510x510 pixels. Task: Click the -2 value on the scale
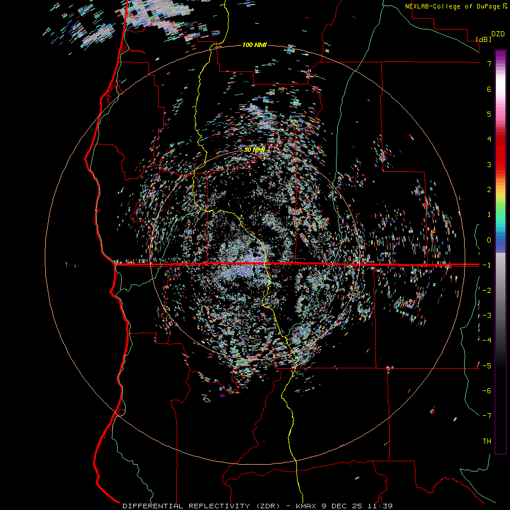tap(487, 291)
